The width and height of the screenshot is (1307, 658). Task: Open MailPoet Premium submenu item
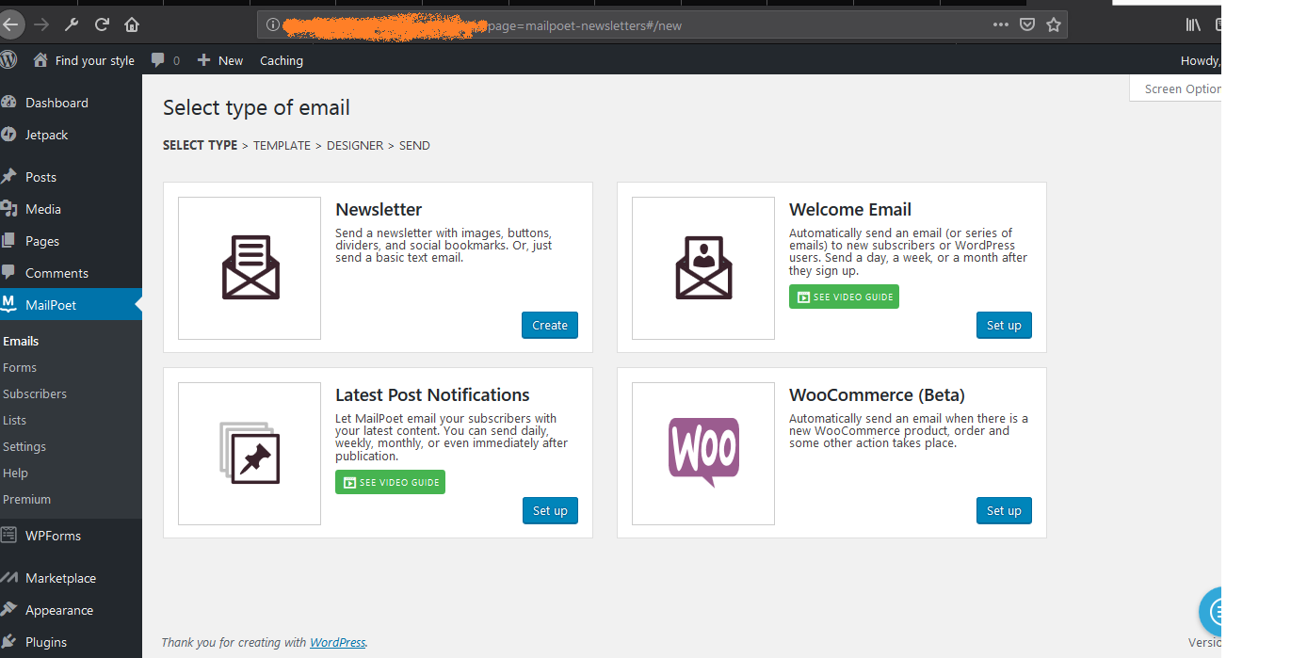pos(27,499)
